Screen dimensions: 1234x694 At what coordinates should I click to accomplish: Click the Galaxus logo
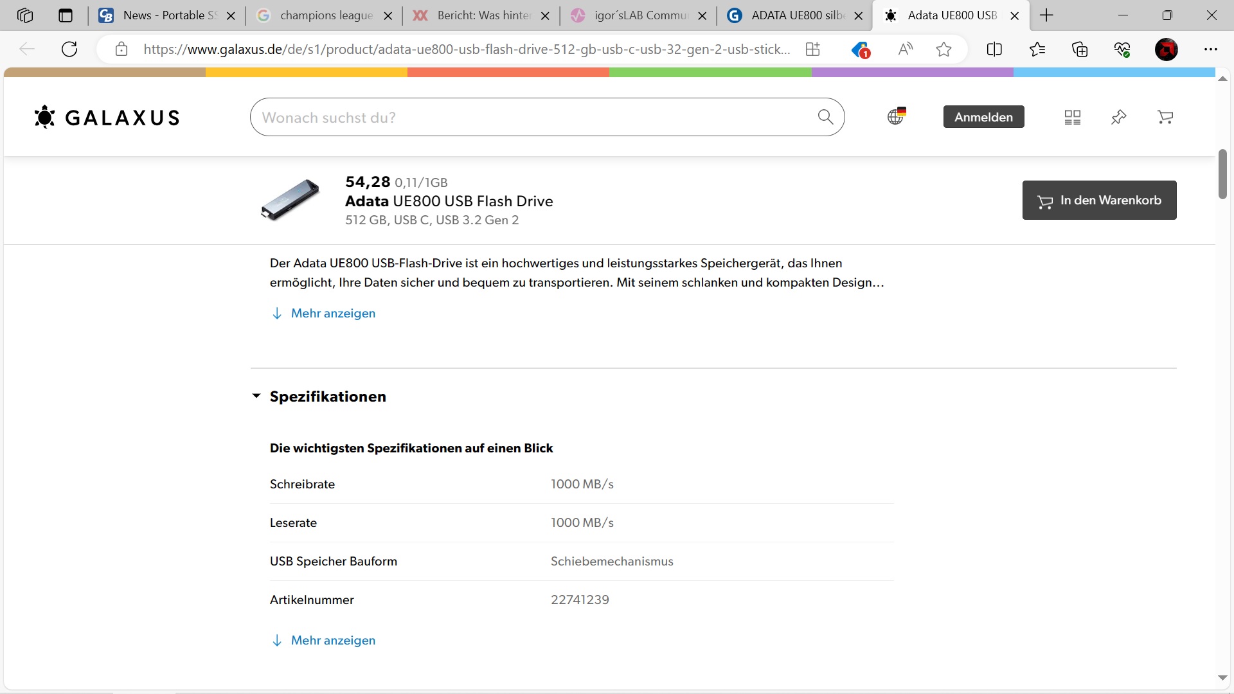pyautogui.click(x=107, y=118)
